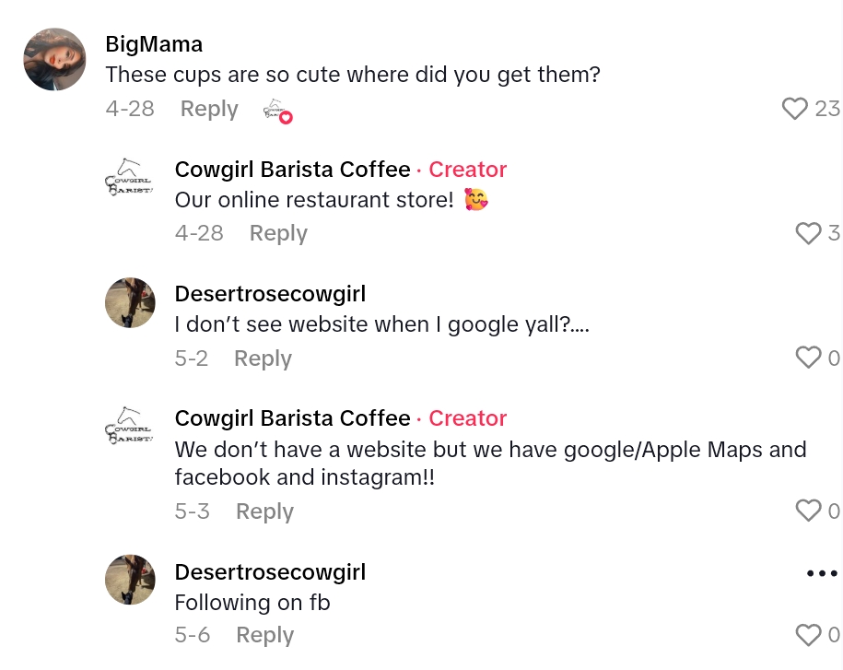This screenshot has height=670, width=843.
Task: Like the 'Following on fb' comment
Action: point(808,635)
